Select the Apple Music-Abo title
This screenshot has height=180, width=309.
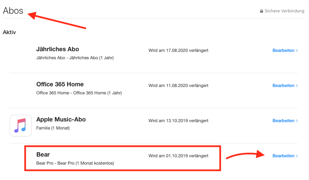click(x=61, y=119)
